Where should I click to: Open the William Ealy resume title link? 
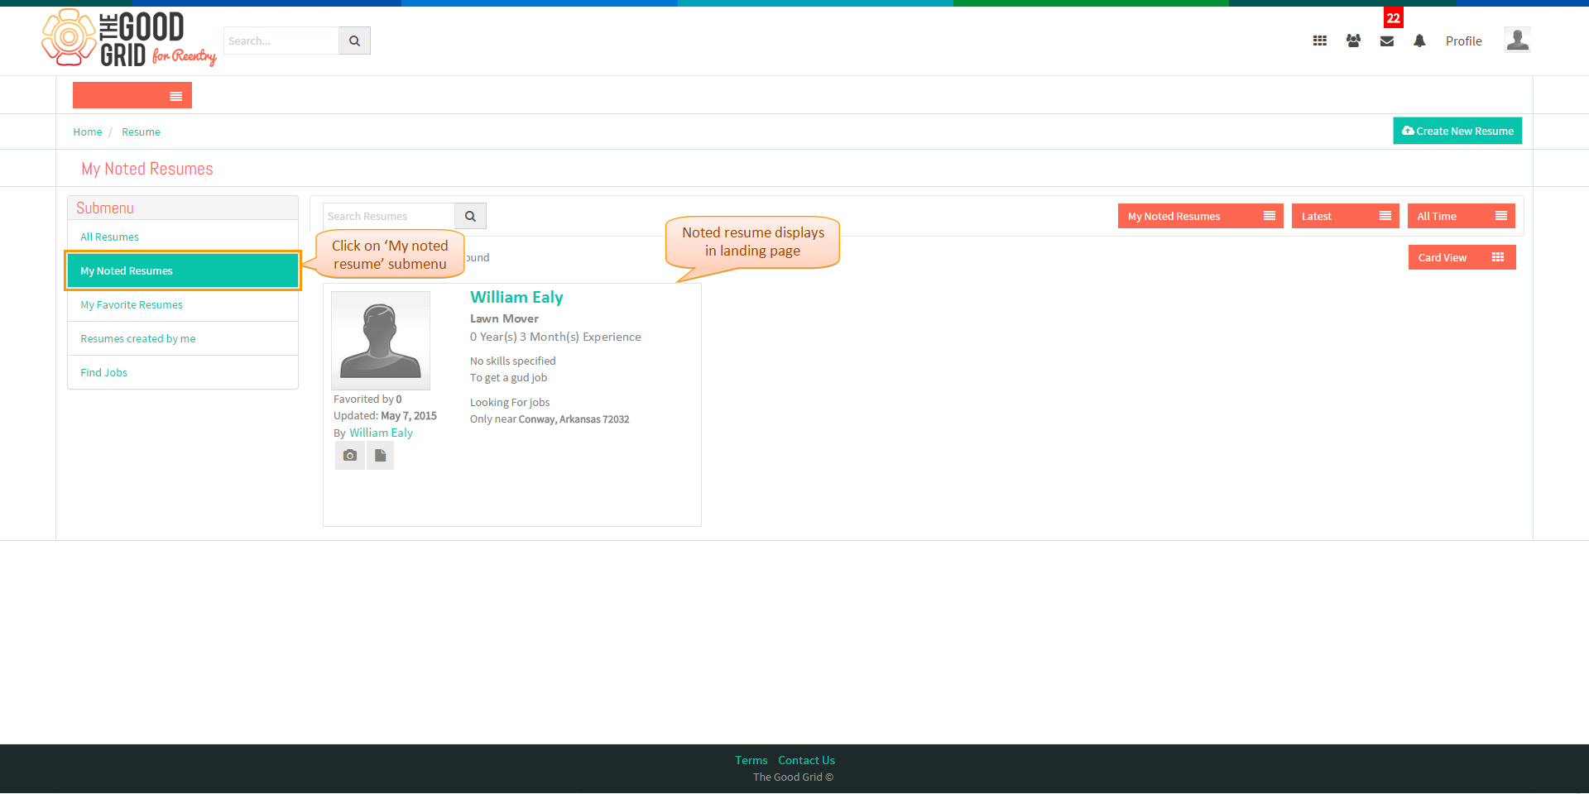click(516, 297)
